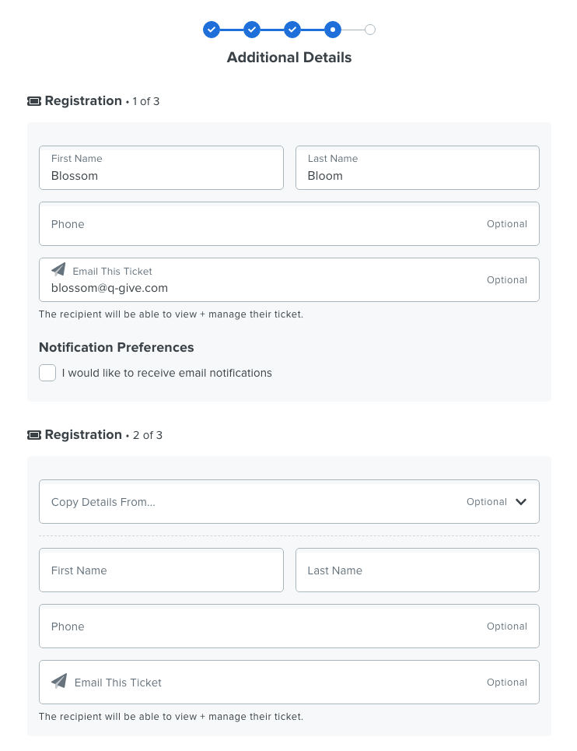Image resolution: width=577 pixels, height=751 pixels.
Task: Click paper plane icon in first email field
Action: click(58, 269)
